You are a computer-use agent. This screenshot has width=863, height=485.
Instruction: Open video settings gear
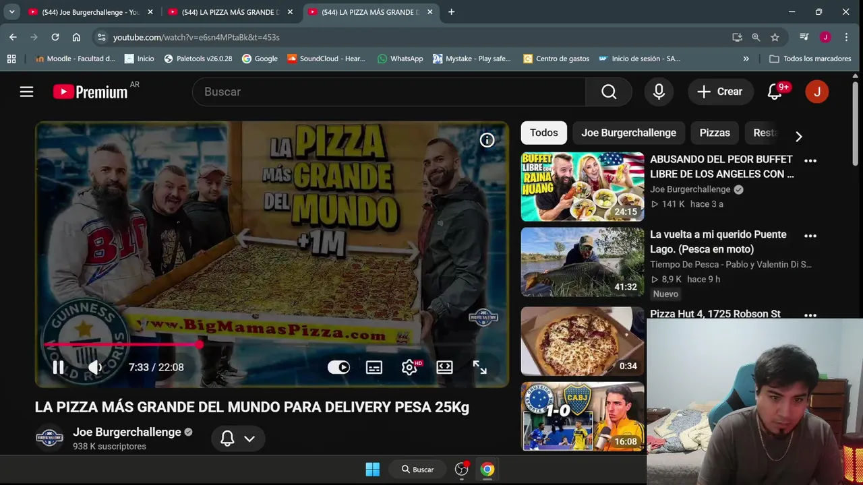pos(409,367)
